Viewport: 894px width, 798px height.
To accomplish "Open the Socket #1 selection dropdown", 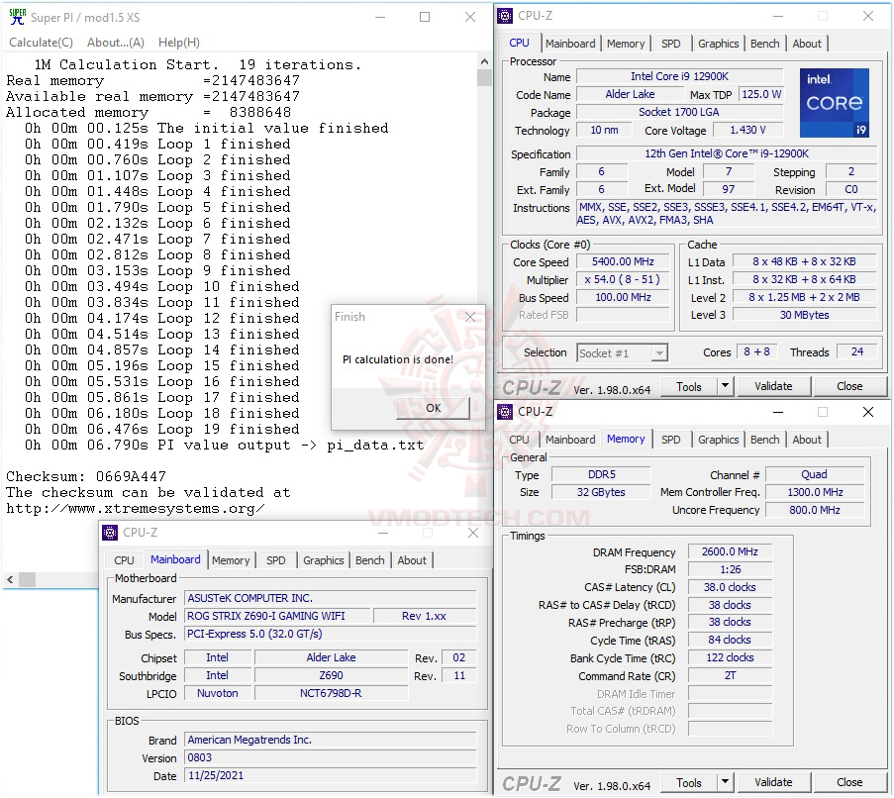I will (622, 352).
